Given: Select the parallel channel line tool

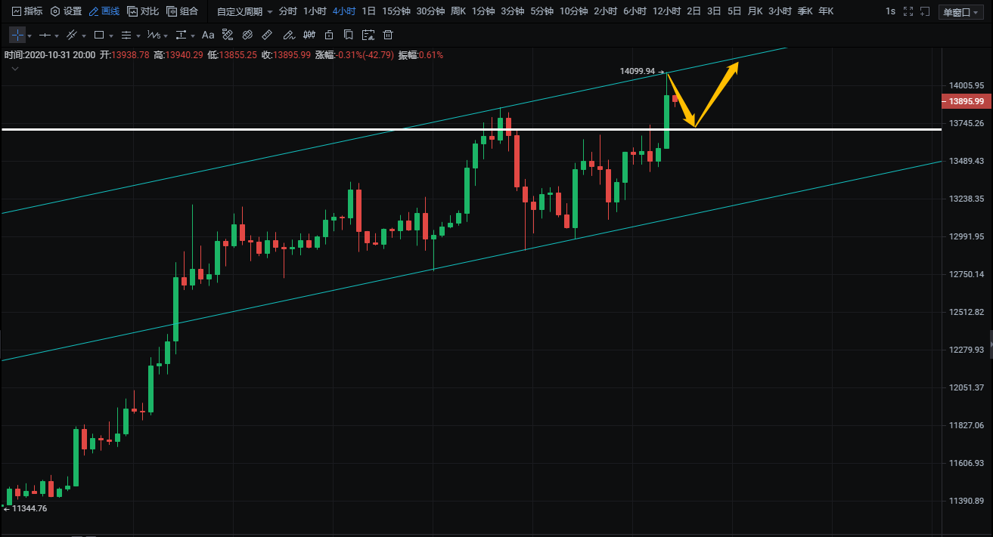Looking at the screenshot, I should [72, 35].
